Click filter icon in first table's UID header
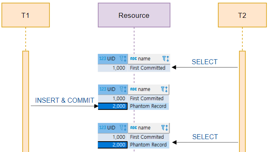269x152 pixels. (x=122, y=59)
